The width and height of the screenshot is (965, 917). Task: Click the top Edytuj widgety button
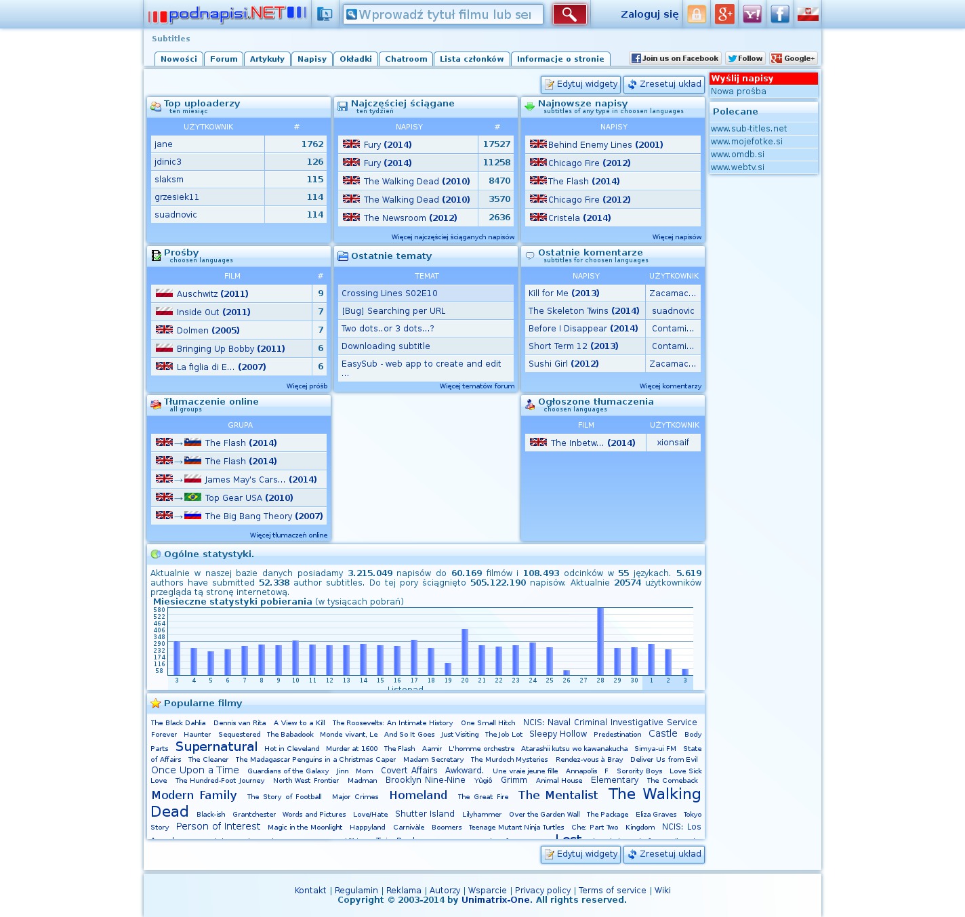pos(581,84)
